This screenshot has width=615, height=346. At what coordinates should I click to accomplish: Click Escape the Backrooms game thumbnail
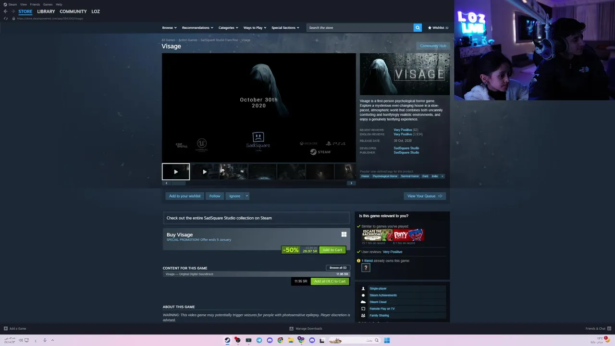click(377, 235)
